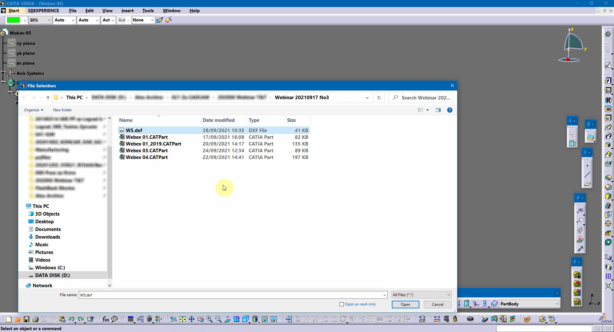Select the Fit All In tool

(x=182, y=319)
